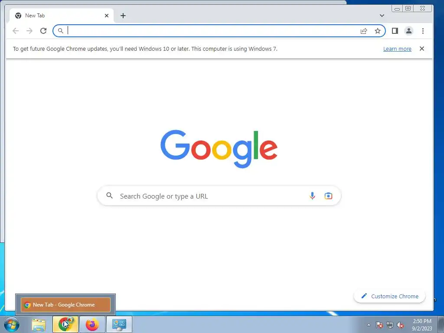Open the Action Center flag icon
The width and height of the screenshot is (444, 333).
pyautogui.click(x=379, y=325)
